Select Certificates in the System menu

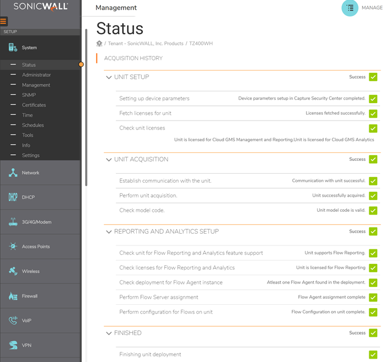click(x=34, y=105)
